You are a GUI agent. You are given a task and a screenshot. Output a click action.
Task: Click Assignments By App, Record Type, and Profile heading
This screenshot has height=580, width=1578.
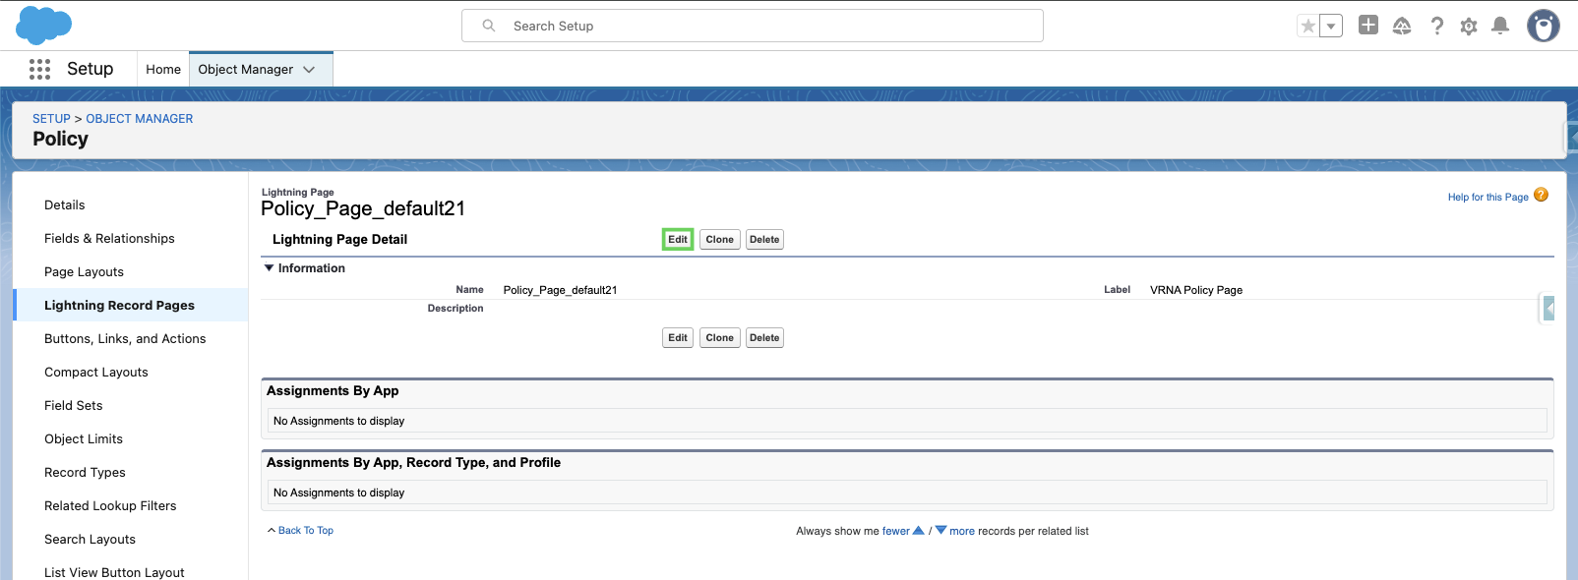(413, 462)
